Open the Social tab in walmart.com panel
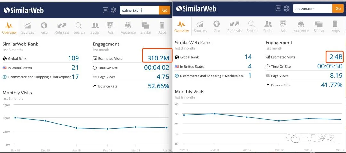The height and width of the screenshot is (153, 346). point(95,28)
